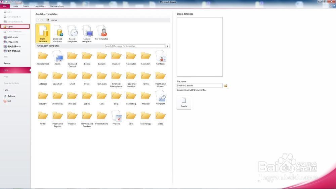
Task: Open the Blank and General folder
Action: [x=72, y=59]
